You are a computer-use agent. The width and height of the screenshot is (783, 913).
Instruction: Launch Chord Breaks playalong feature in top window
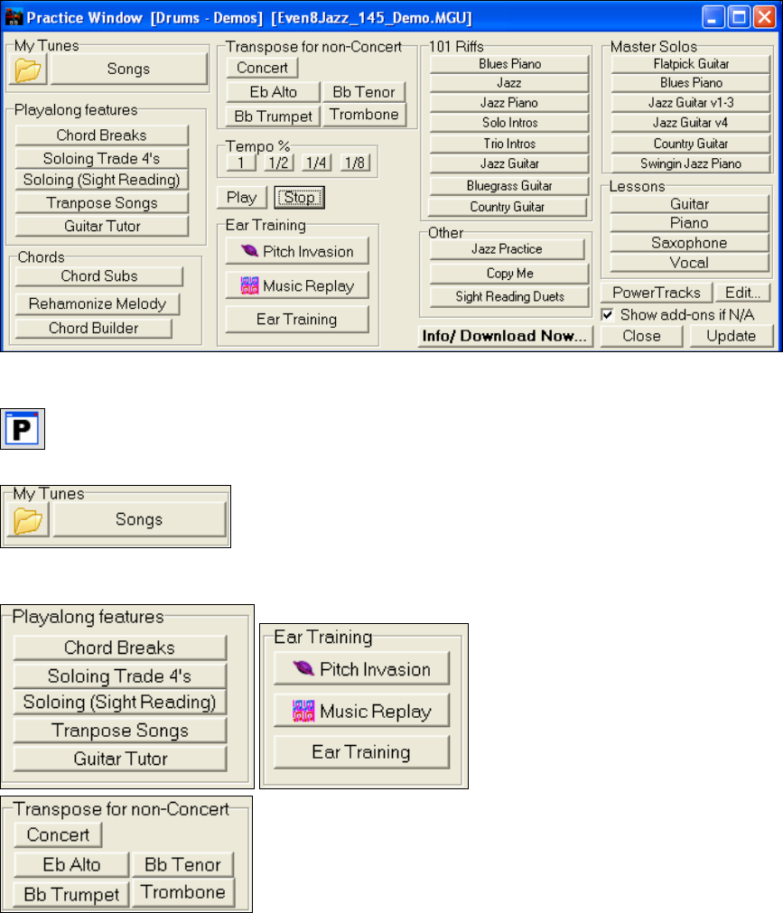[102, 135]
